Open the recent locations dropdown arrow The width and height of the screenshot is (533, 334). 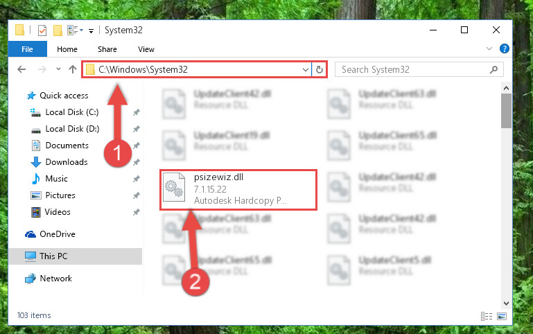tap(58, 69)
